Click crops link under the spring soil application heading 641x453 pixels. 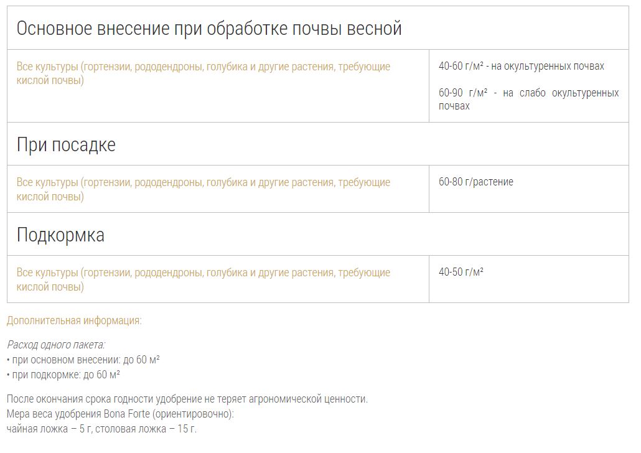[203, 67]
